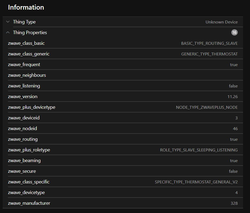
Task: Click the 16 properties count badge
Action: point(234,33)
